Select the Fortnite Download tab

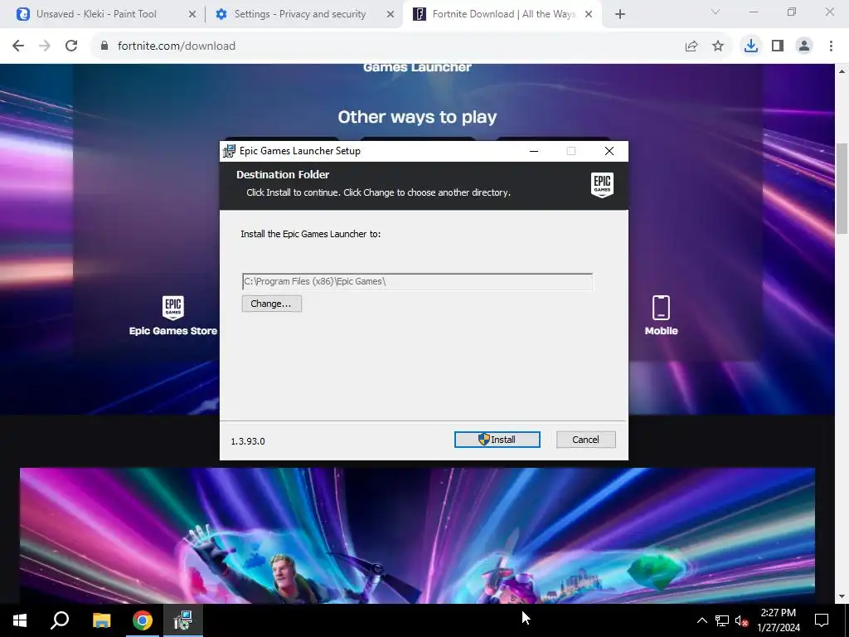pos(503,14)
